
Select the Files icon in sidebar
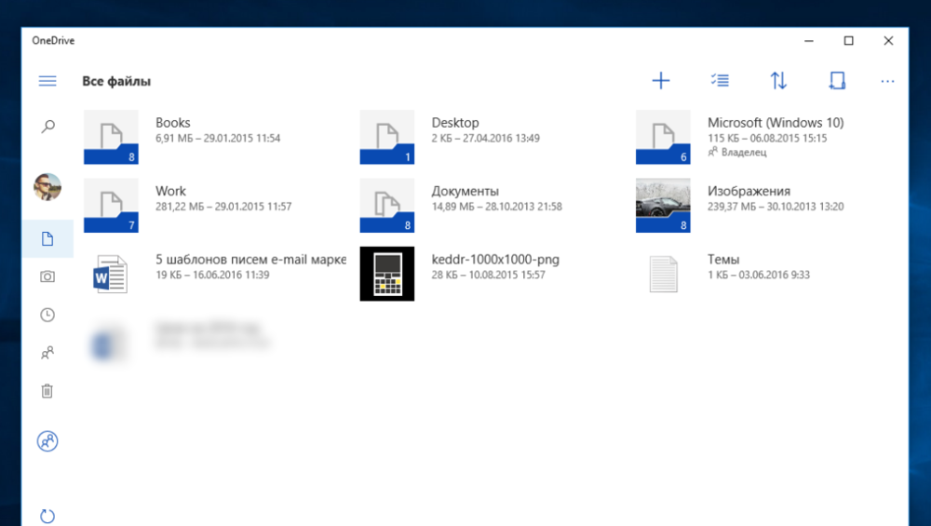47,240
